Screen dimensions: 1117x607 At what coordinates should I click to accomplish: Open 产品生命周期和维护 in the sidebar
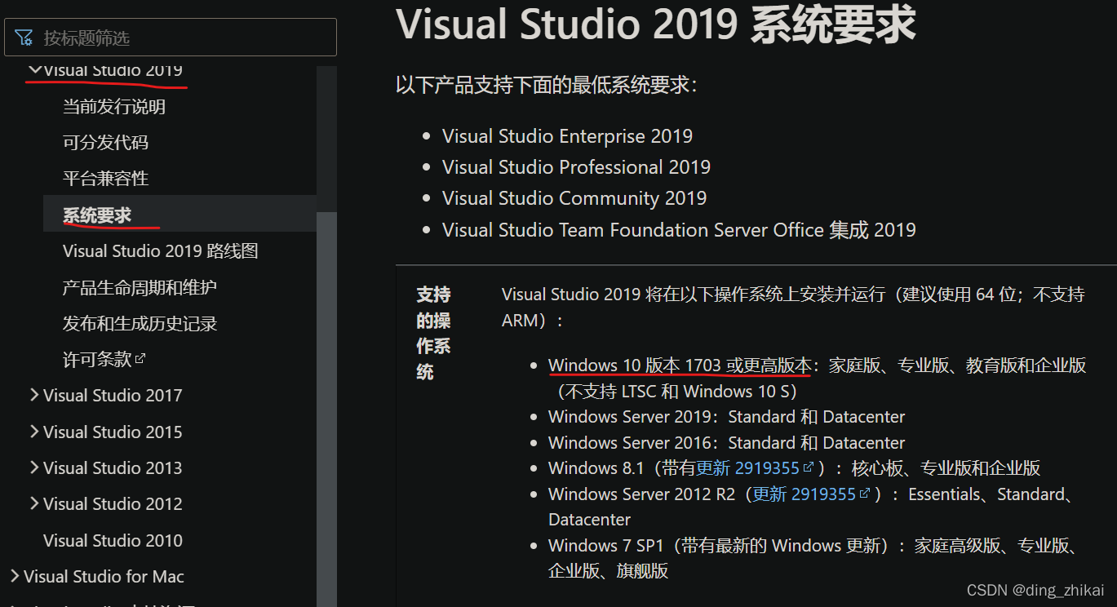140,287
